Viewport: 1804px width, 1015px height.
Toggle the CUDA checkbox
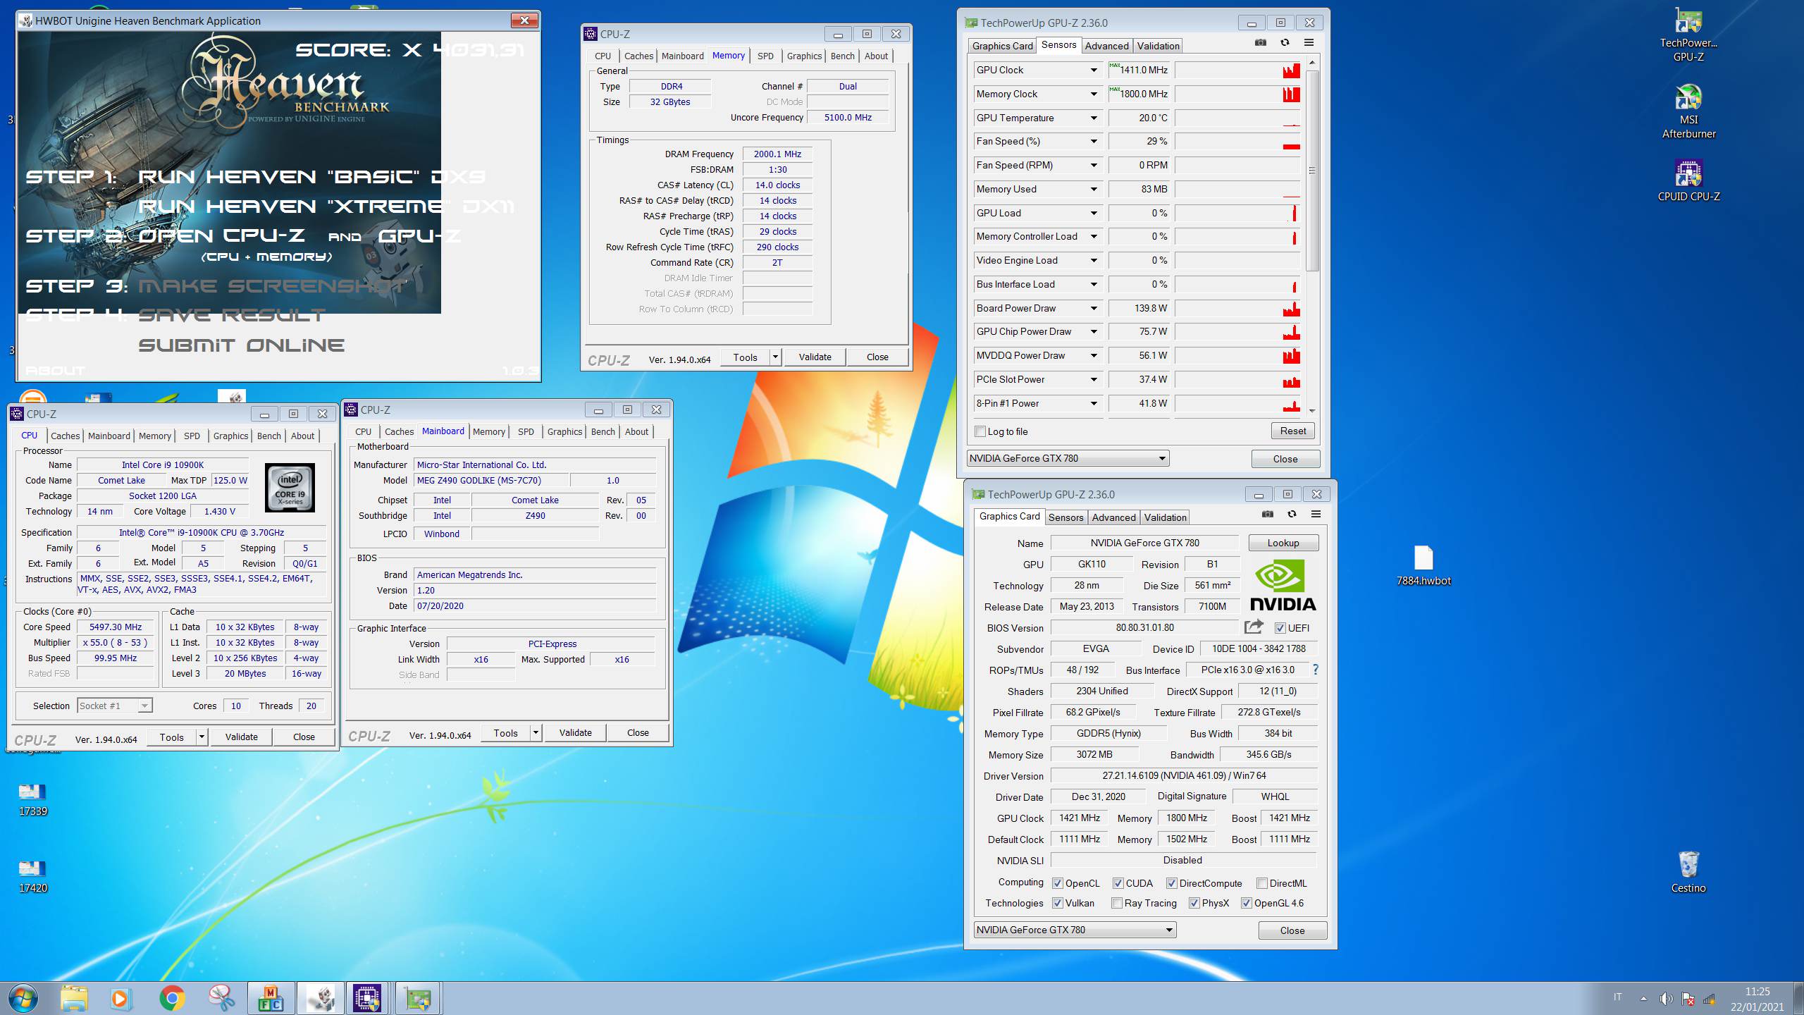(1118, 883)
